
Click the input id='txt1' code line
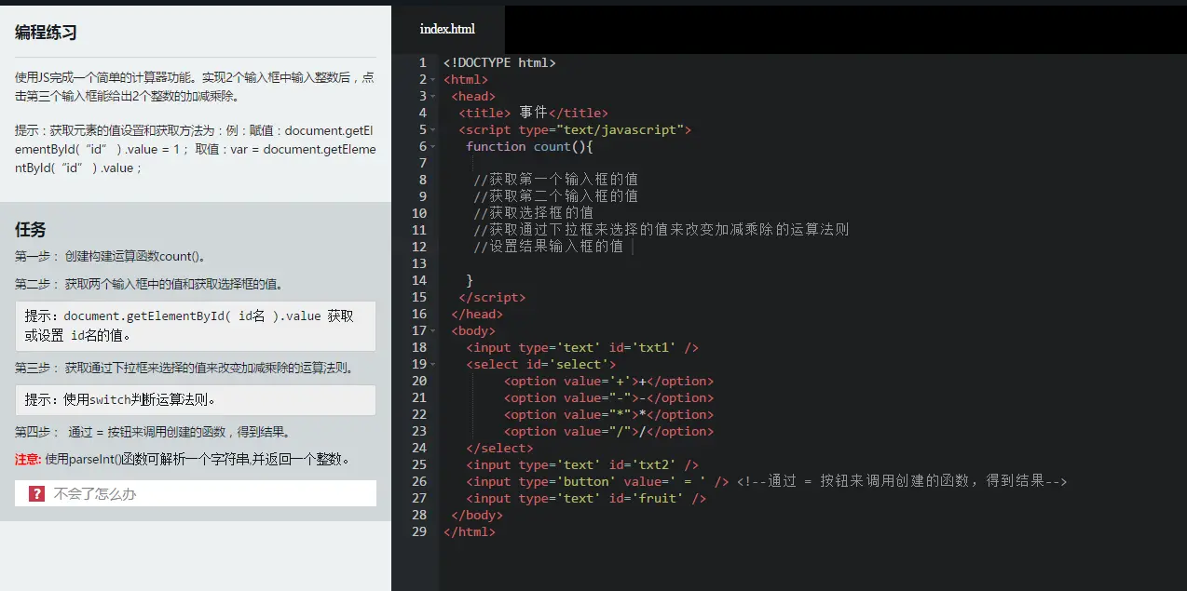pyautogui.click(x=582, y=348)
